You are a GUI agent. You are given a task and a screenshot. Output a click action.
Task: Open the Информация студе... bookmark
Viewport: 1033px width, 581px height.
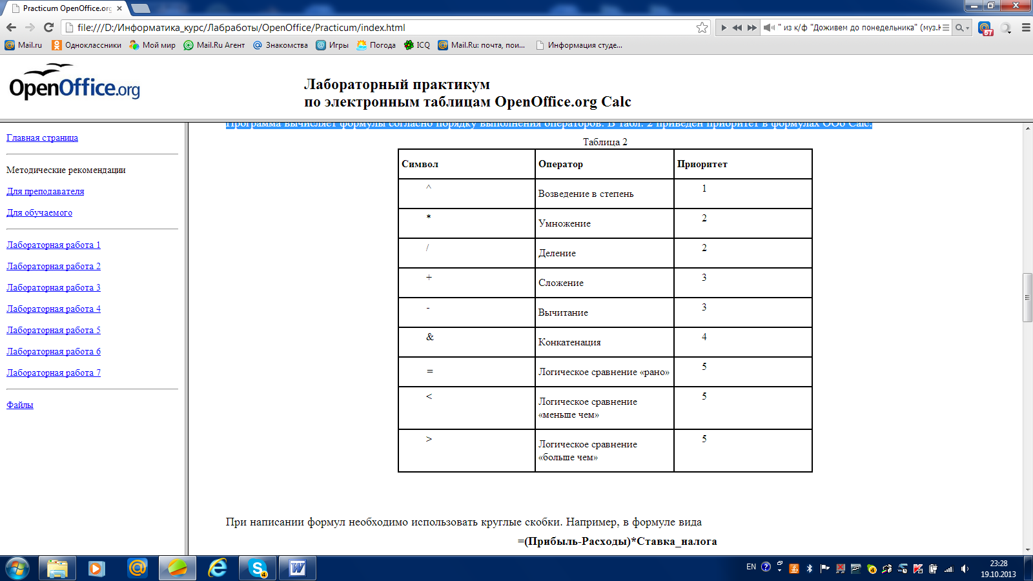pos(579,45)
